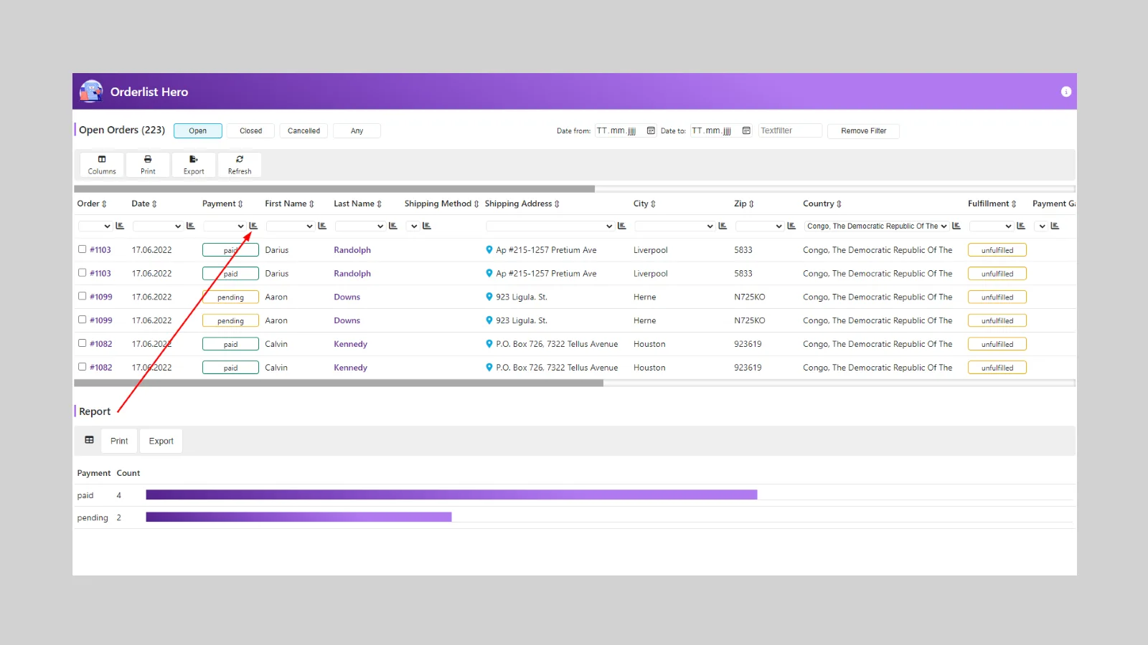Select checkbox for second order #1103

point(83,273)
